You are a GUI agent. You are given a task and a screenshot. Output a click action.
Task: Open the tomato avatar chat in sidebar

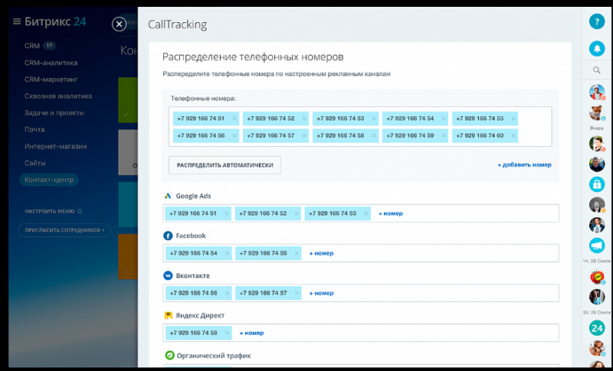(597, 277)
